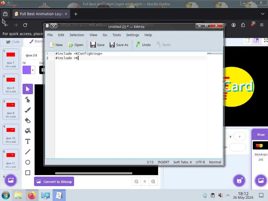Open the Selection menu in KWrite

click(x=77, y=35)
